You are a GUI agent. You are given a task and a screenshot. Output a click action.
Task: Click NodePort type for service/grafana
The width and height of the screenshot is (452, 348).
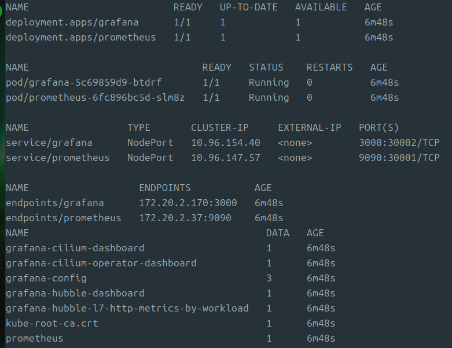pyautogui.click(x=150, y=142)
